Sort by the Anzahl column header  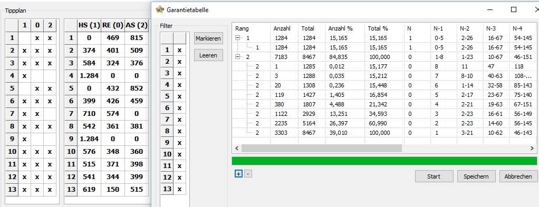[x=284, y=28]
